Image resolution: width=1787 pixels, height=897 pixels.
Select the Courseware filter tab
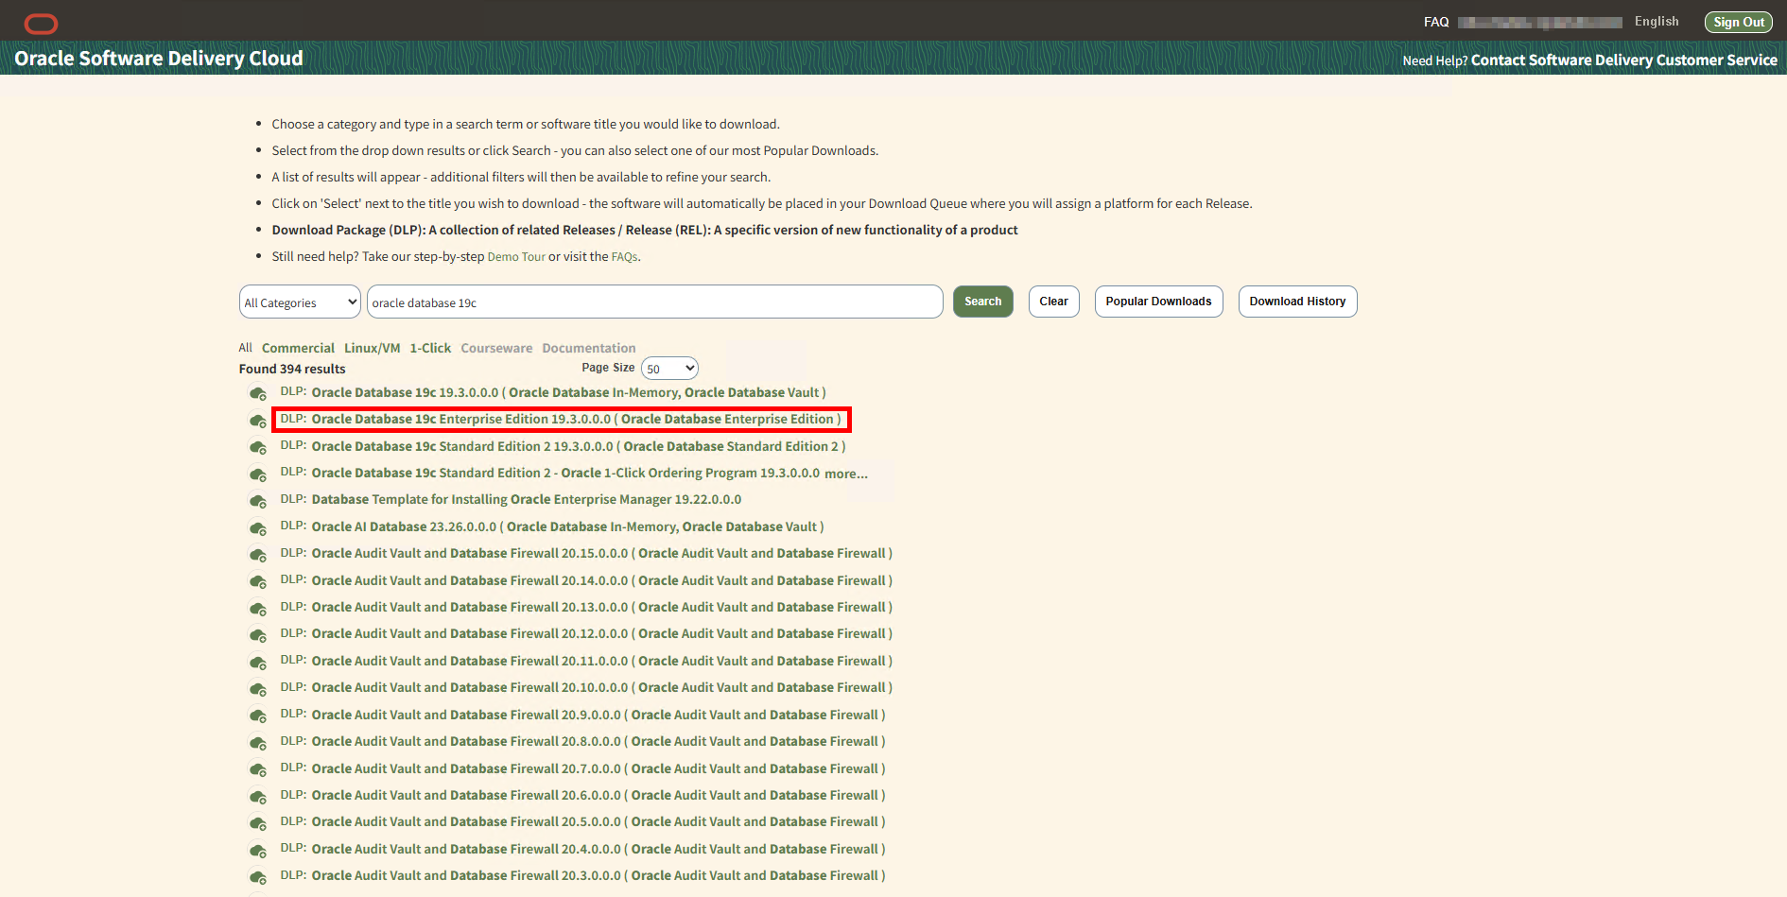[496, 348]
